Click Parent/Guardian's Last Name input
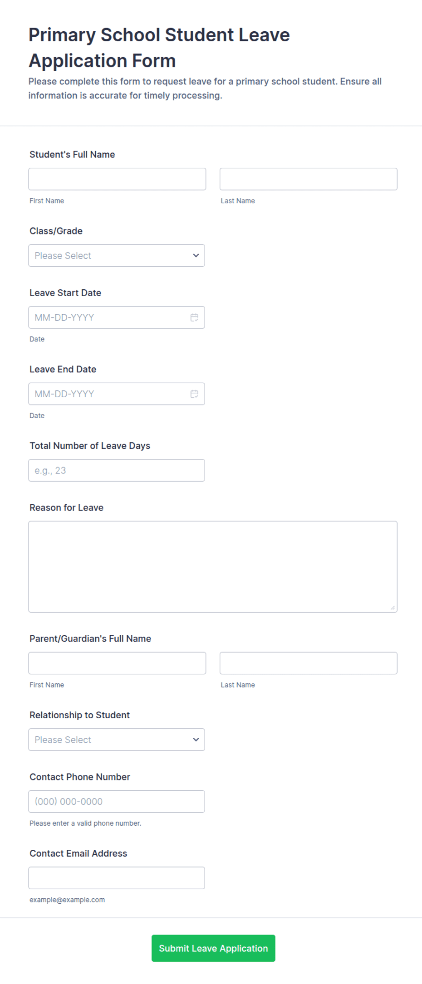This screenshot has width=422, height=984. [309, 663]
